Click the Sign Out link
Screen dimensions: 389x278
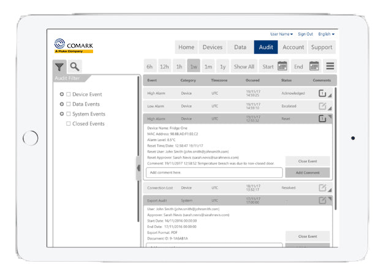(x=305, y=34)
